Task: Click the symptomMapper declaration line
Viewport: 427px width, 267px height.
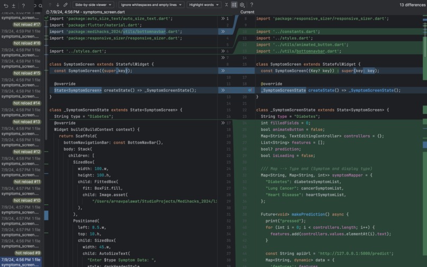Action: [316, 175]
